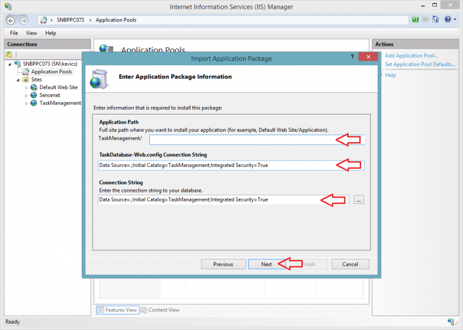Expand arrow after SNBPPC073 breadcrumb

click(90, 20)
